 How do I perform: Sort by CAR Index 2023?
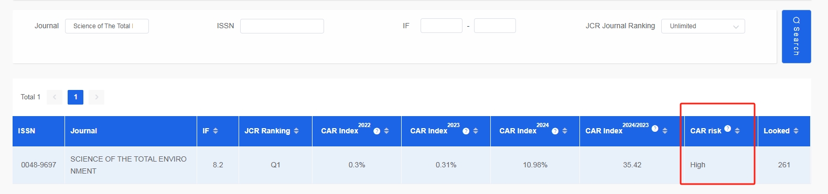point(476,131)
